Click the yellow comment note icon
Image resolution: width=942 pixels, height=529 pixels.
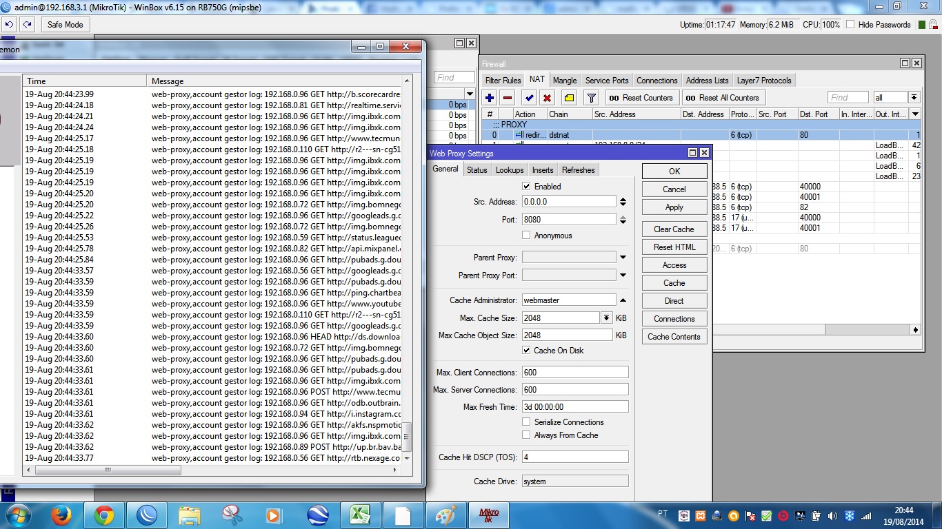(x=569, y=98)
